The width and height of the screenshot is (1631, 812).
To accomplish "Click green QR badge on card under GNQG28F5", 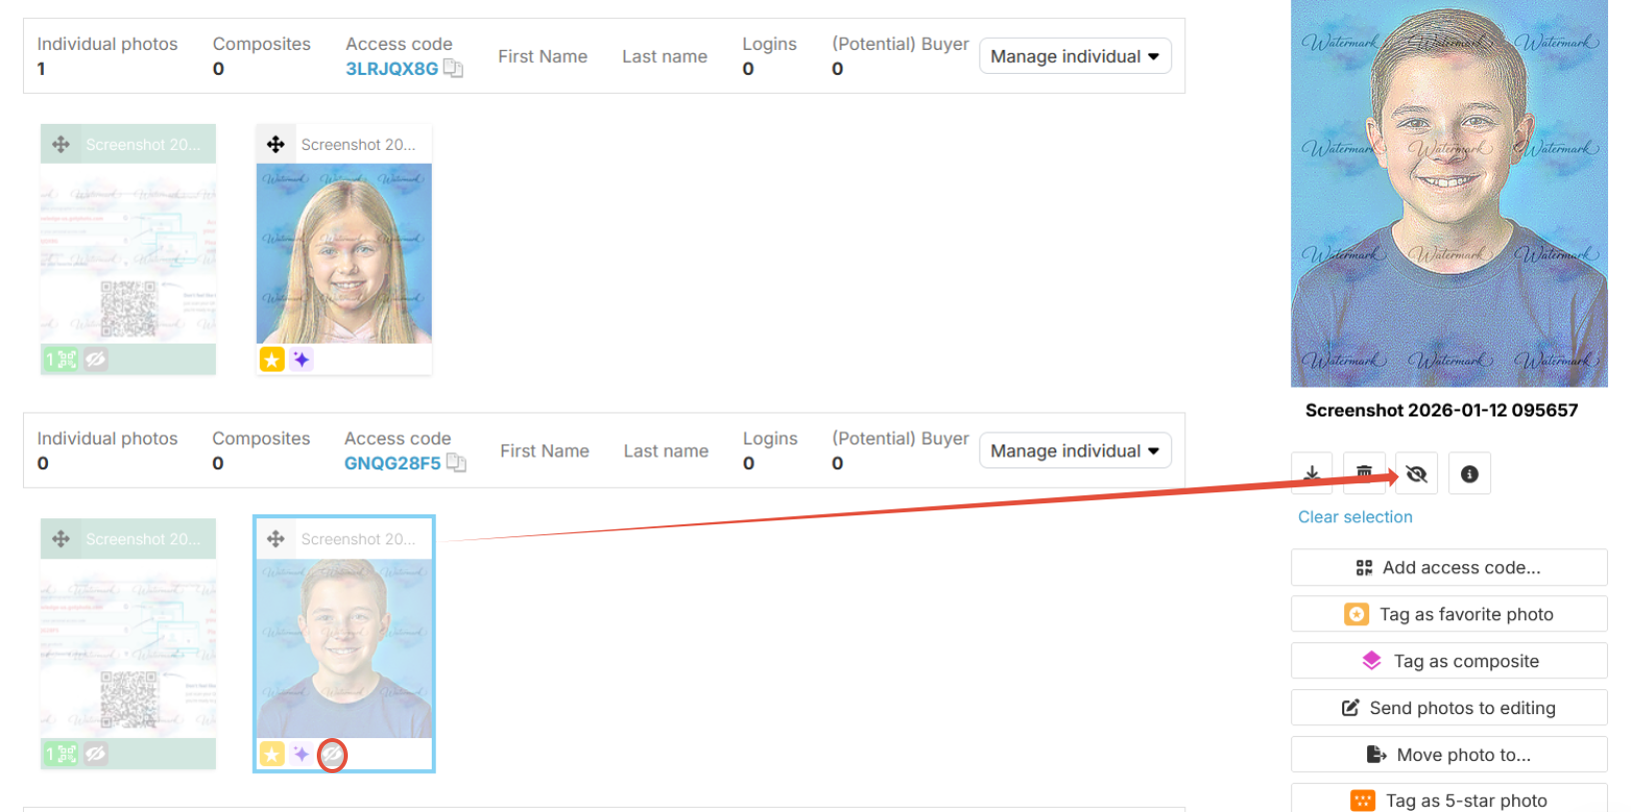I will (x=61, y=754).
